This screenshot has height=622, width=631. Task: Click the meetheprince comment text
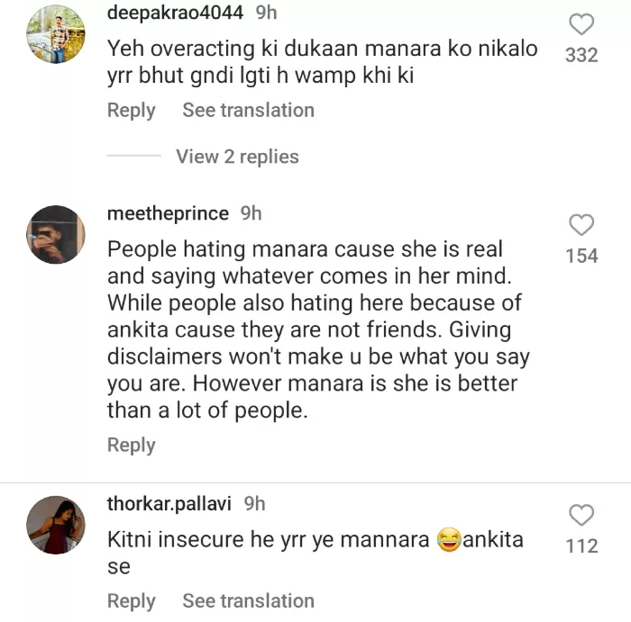(x=315, y=331)
